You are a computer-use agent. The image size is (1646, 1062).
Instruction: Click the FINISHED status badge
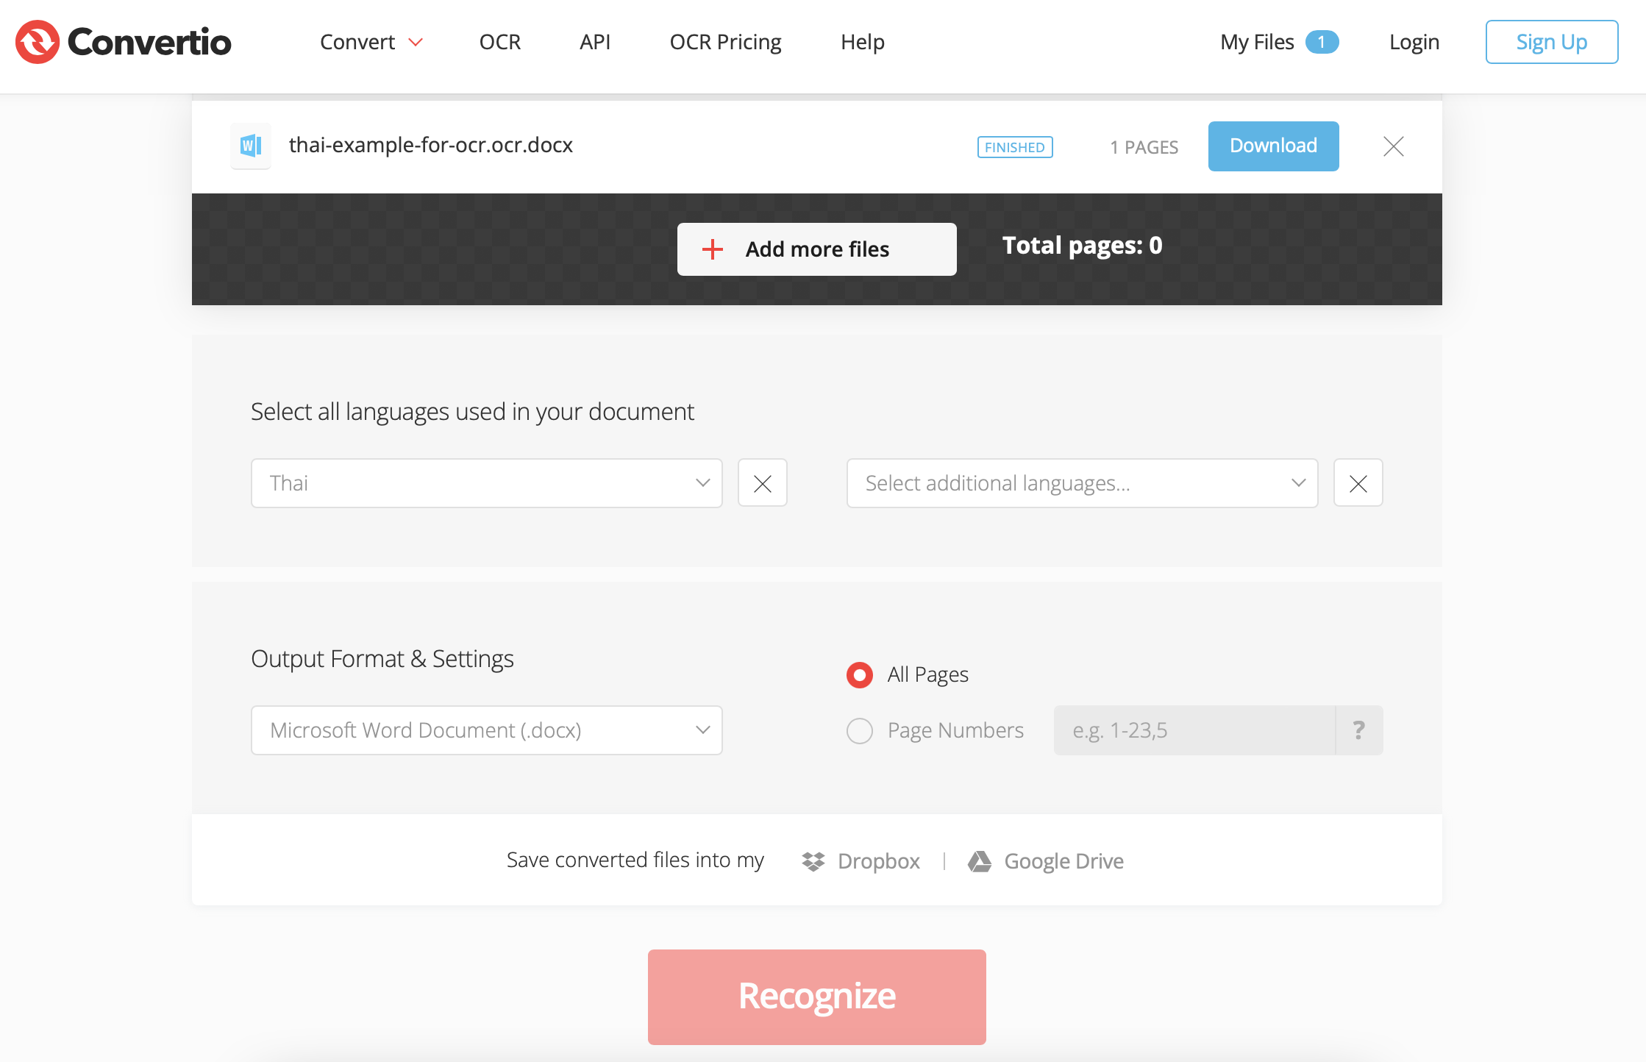pyautogui.click(x=1014, y=147)
